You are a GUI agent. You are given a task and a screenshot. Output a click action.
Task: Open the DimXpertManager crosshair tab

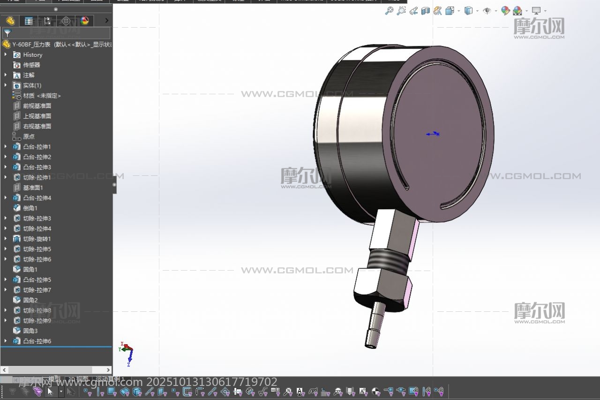click(66, 21)
